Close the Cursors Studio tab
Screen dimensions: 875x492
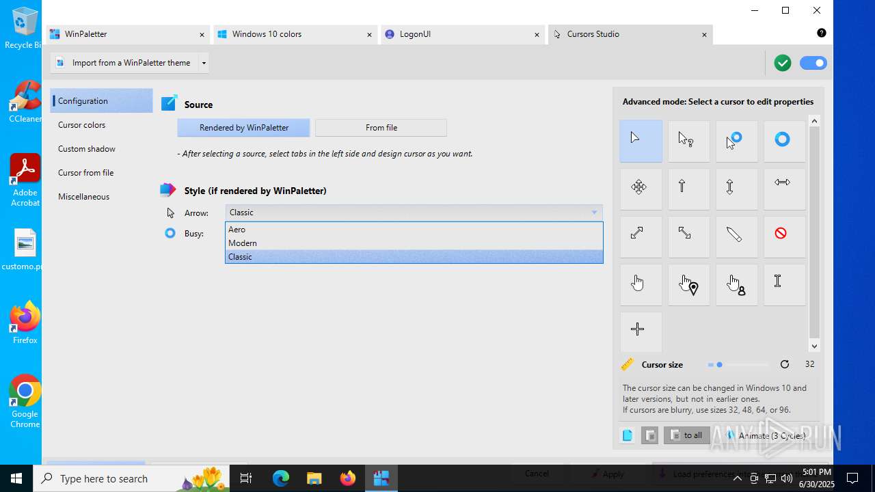click(x=704, y=35)
